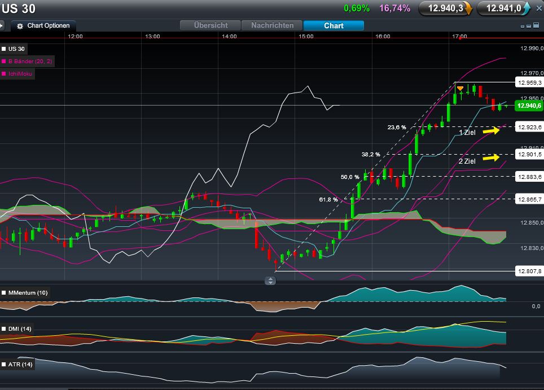Click the 16:00 time axis label

pos(383,37)
